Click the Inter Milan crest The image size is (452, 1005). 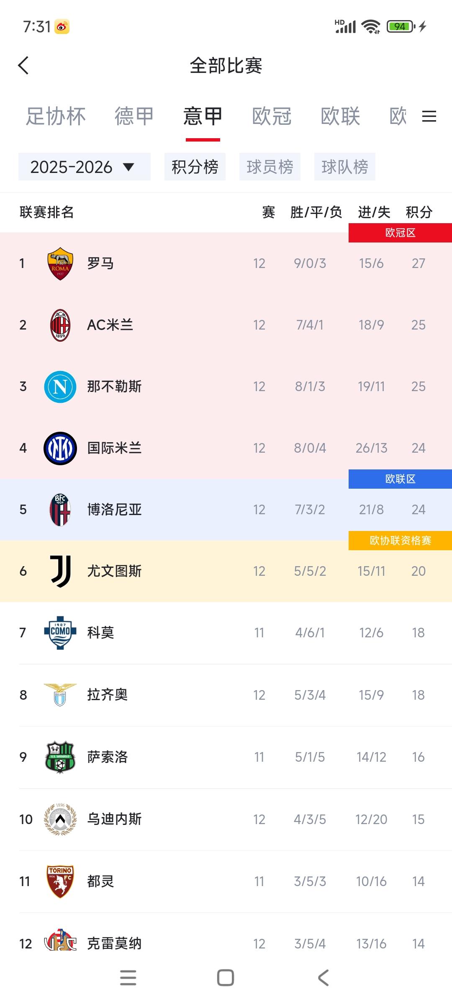[60, 448]
